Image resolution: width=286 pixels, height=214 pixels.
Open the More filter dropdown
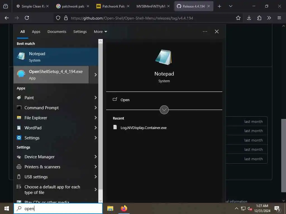point(101,32)
